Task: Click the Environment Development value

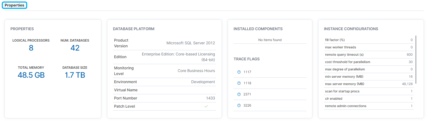Action: tap(203, 82)
